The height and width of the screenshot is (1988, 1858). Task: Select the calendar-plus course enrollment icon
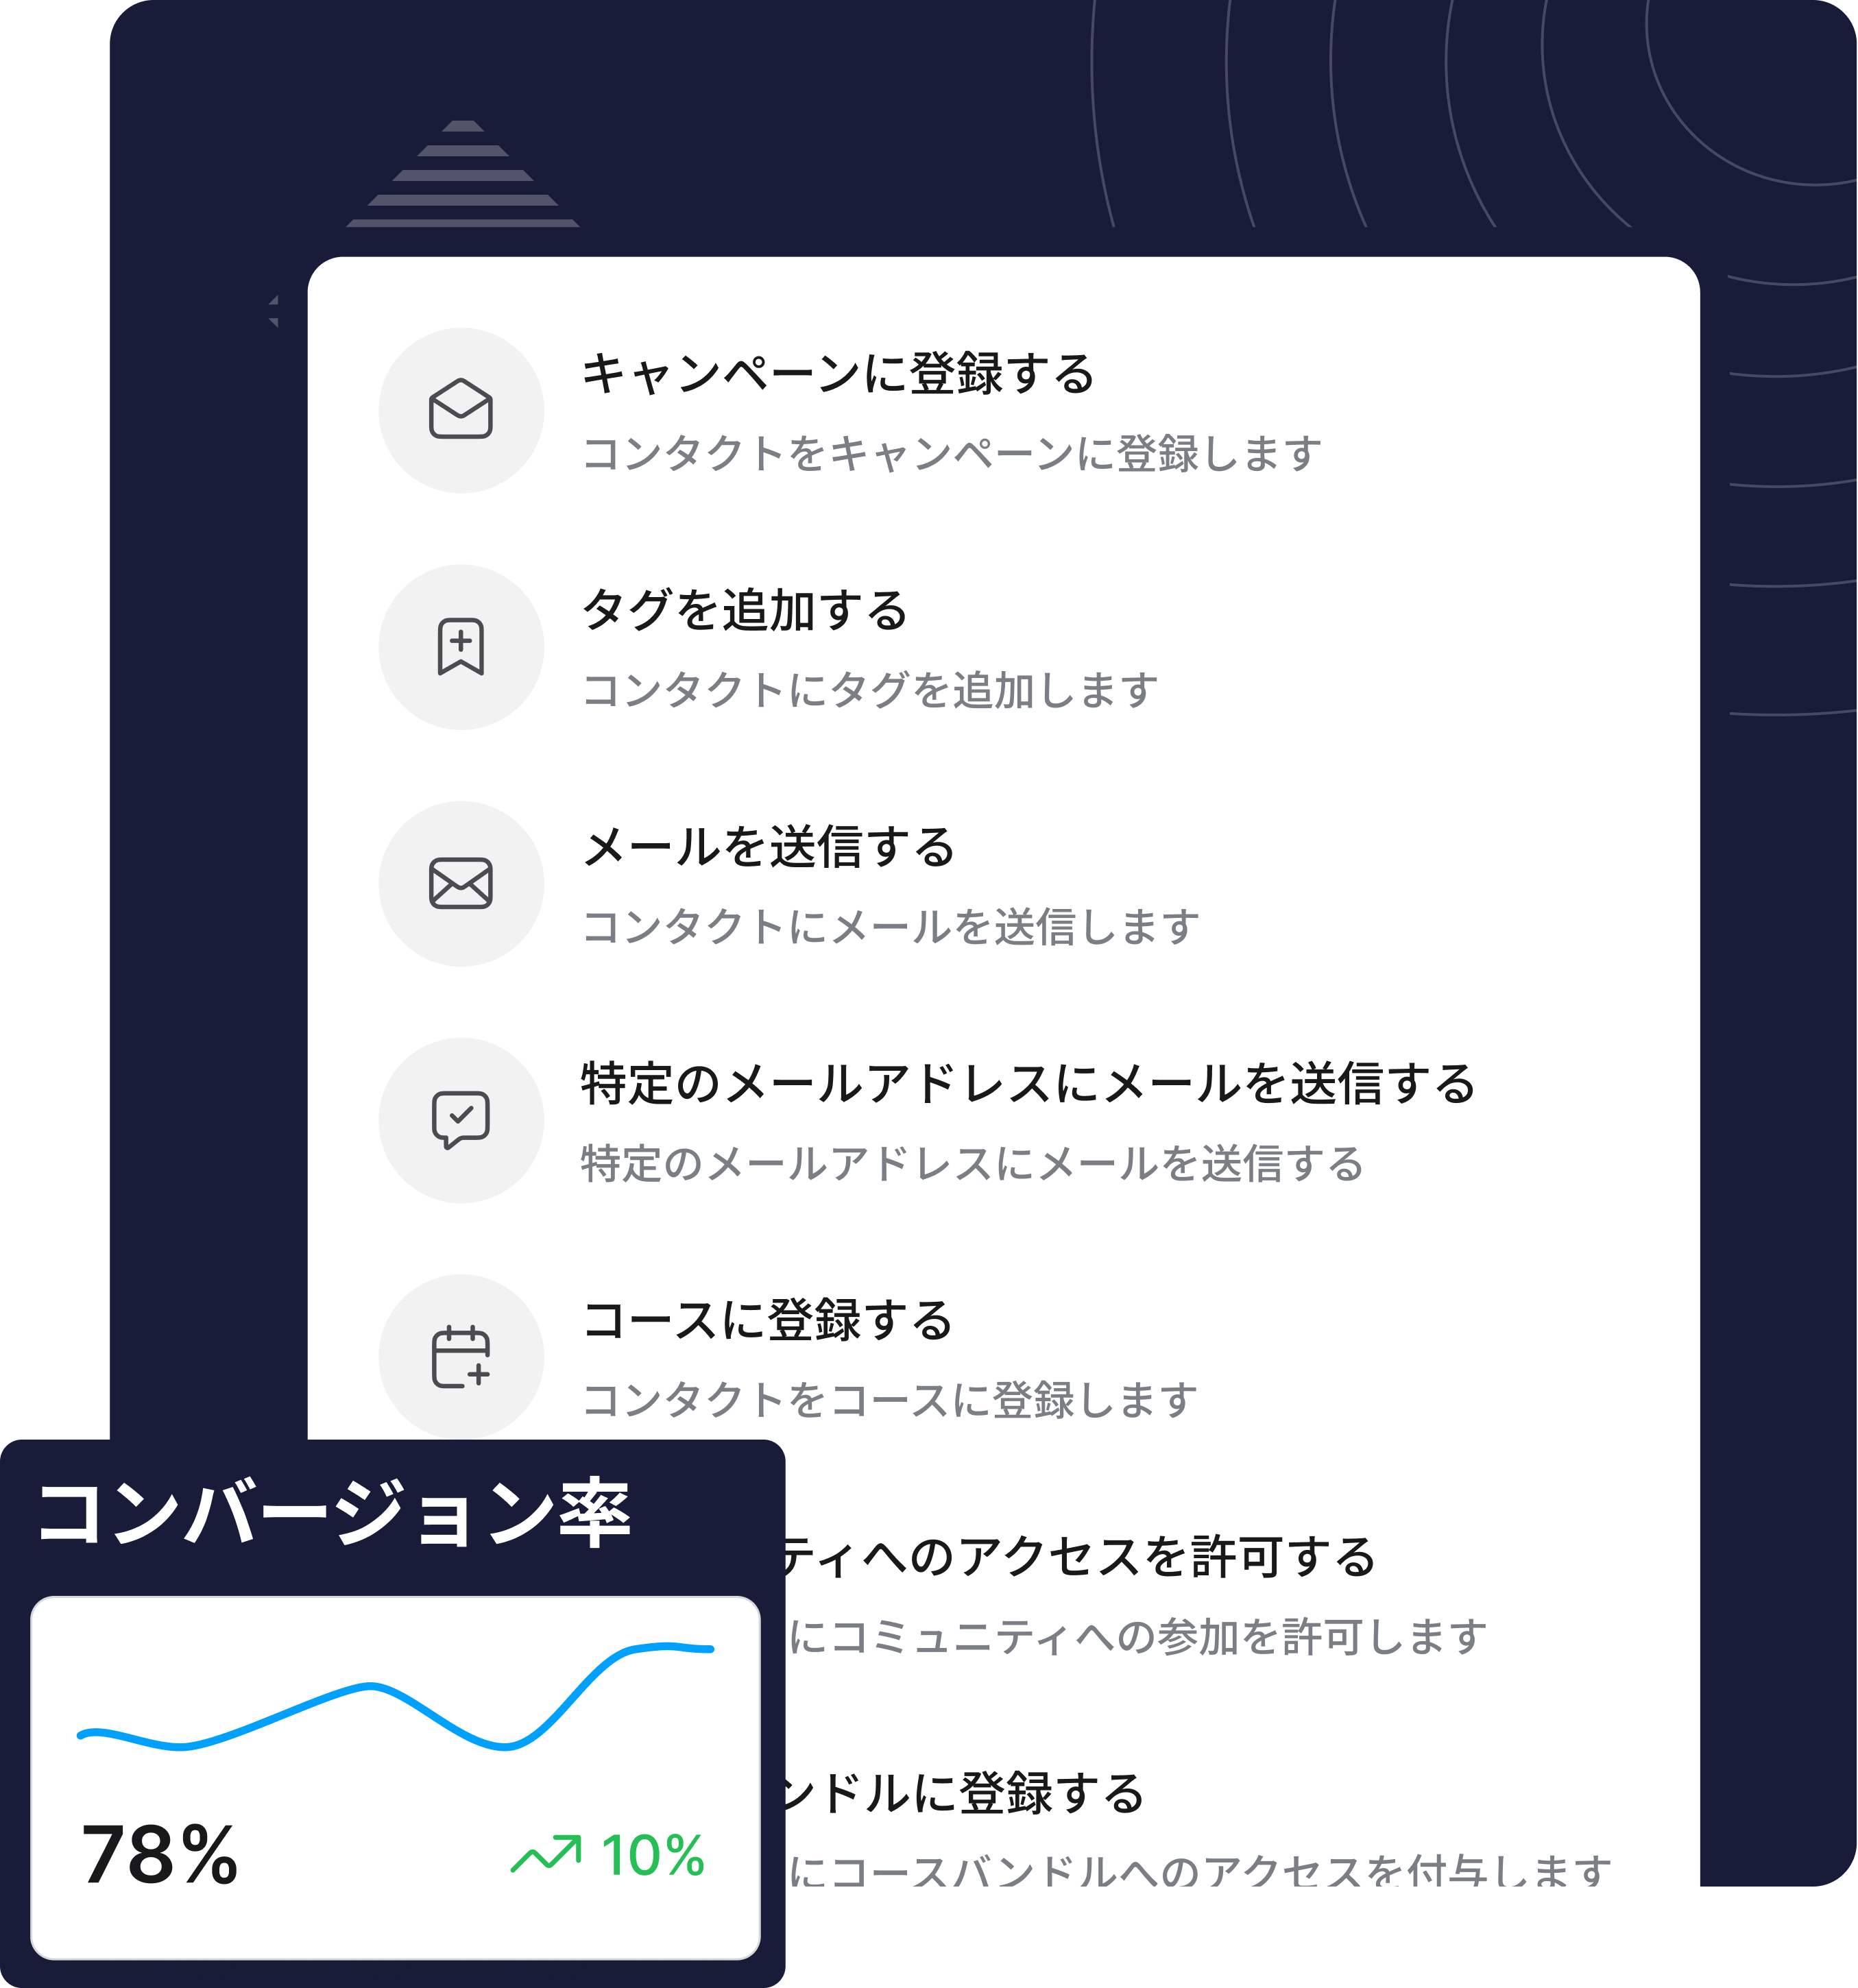[x=461, y=1357]
